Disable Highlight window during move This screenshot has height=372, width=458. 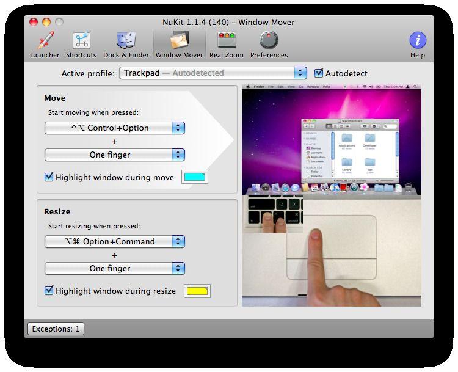coord(49,177)
